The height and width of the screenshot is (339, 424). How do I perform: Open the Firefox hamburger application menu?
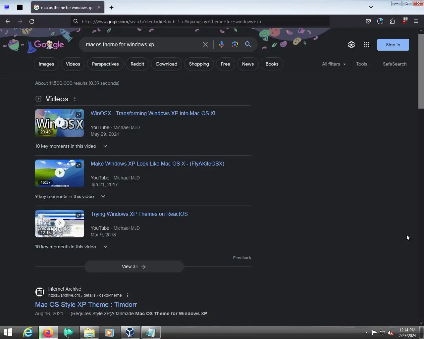[416, 22]
